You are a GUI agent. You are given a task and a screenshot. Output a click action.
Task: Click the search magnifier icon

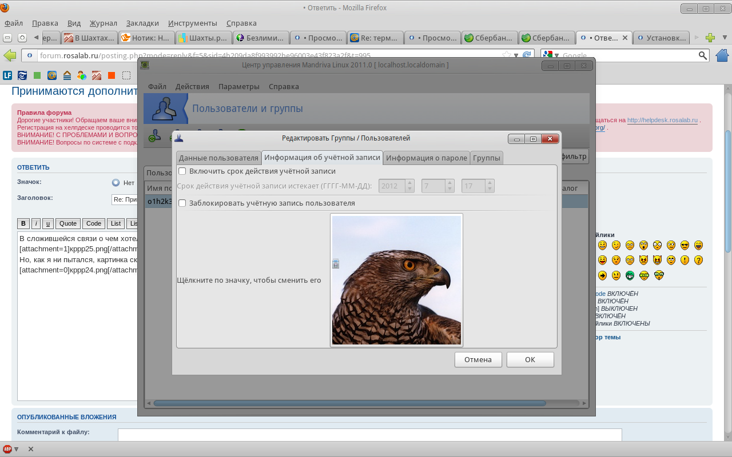coord(703,55)
